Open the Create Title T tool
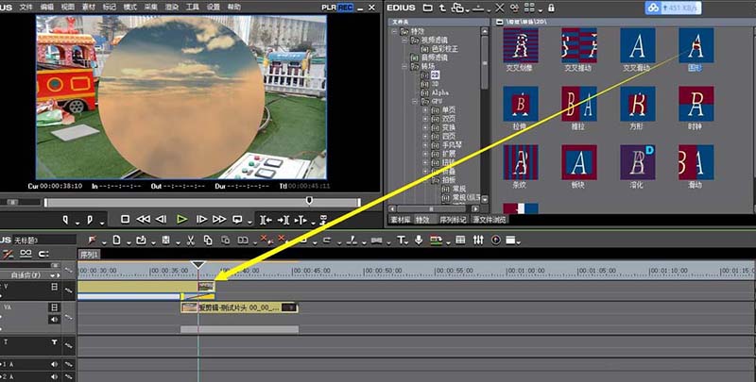 401,240
